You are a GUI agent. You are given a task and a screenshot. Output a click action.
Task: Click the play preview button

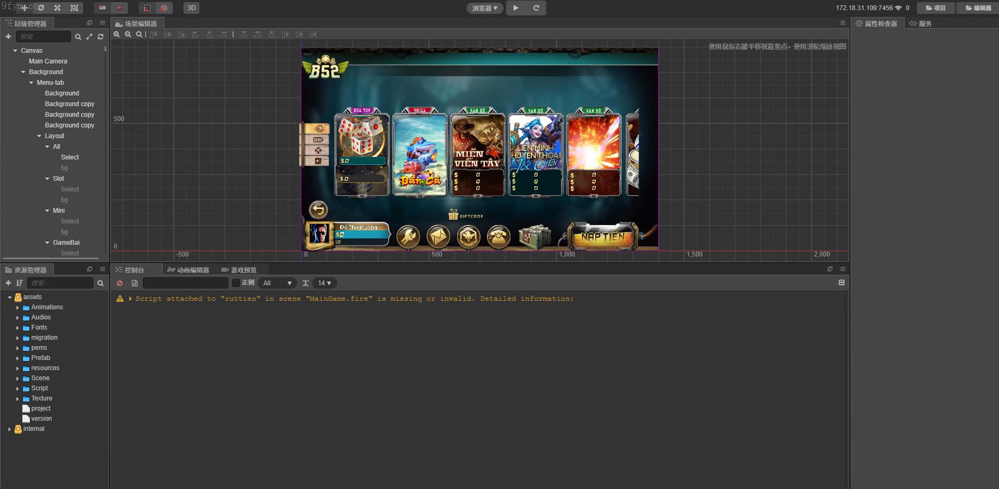[516, 8]
